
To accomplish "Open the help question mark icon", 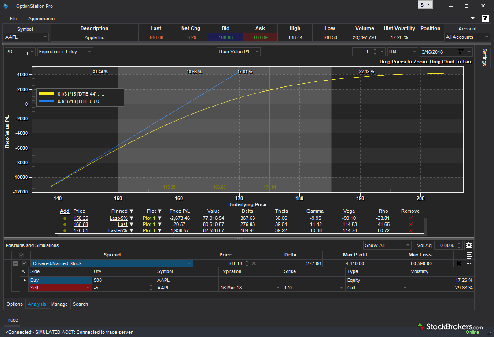I will pos(485,18).
